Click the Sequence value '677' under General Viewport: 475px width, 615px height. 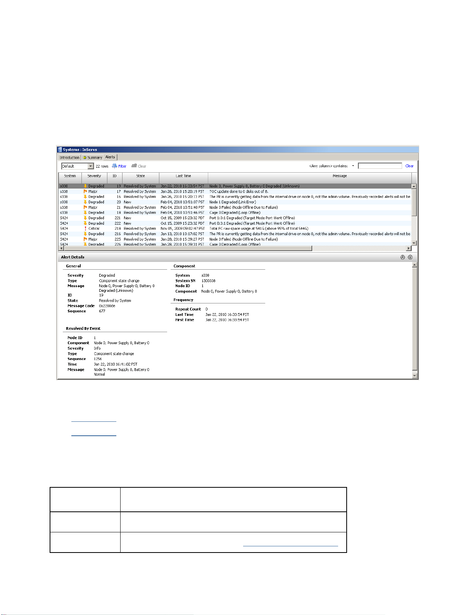pos(102,311)
